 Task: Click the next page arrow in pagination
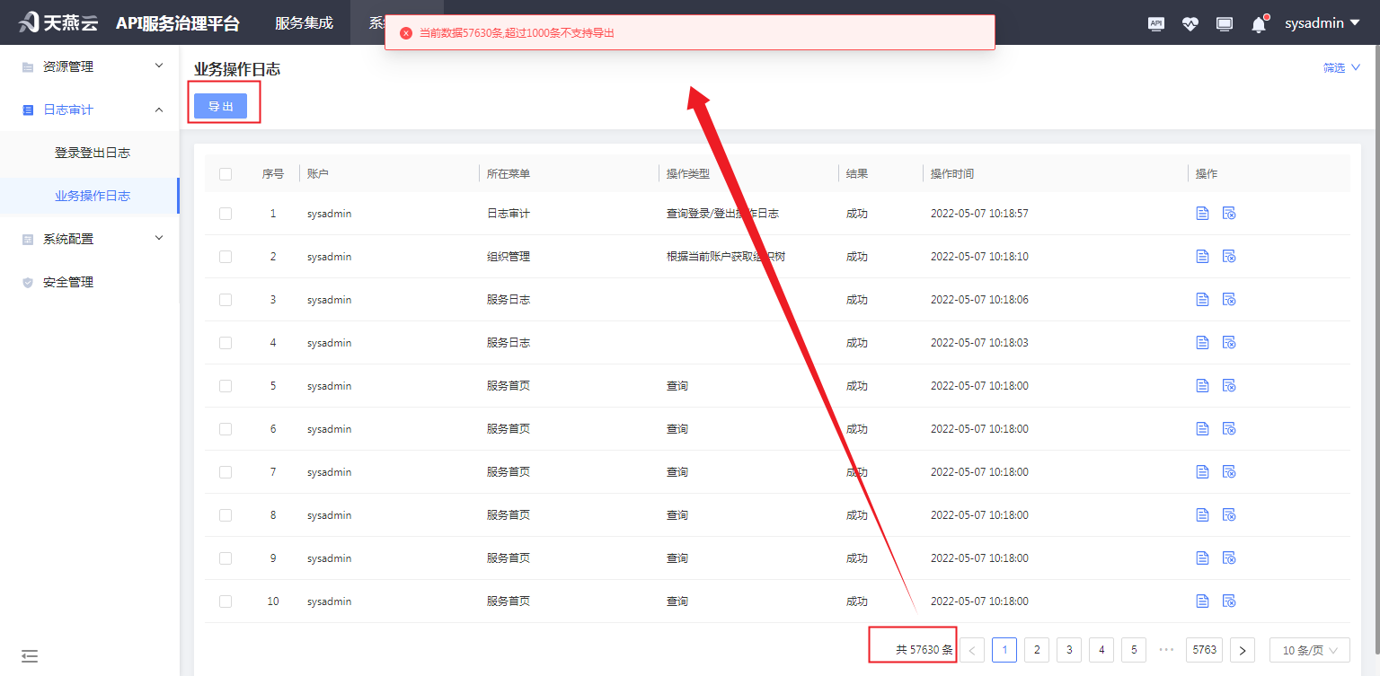[x=1243, y=650]
